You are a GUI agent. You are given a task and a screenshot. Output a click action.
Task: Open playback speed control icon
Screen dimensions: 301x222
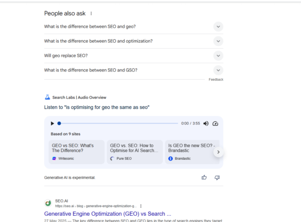tap(215, 123)
